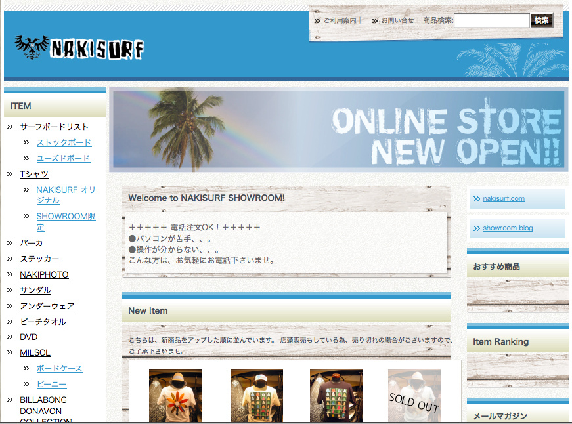The height and width of the screenshot is (424, 572).
Task: Click the 検索 search button
Action: pyautogui.click(x=542, y=20)
